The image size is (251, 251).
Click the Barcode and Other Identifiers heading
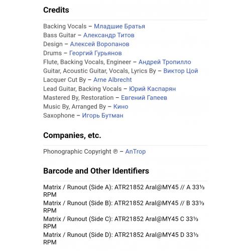pyautogui.click(x=96, y=171)
